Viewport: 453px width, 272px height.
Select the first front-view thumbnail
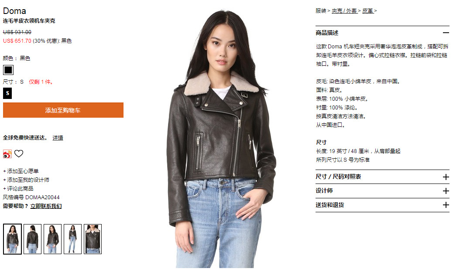pos(12,239)
